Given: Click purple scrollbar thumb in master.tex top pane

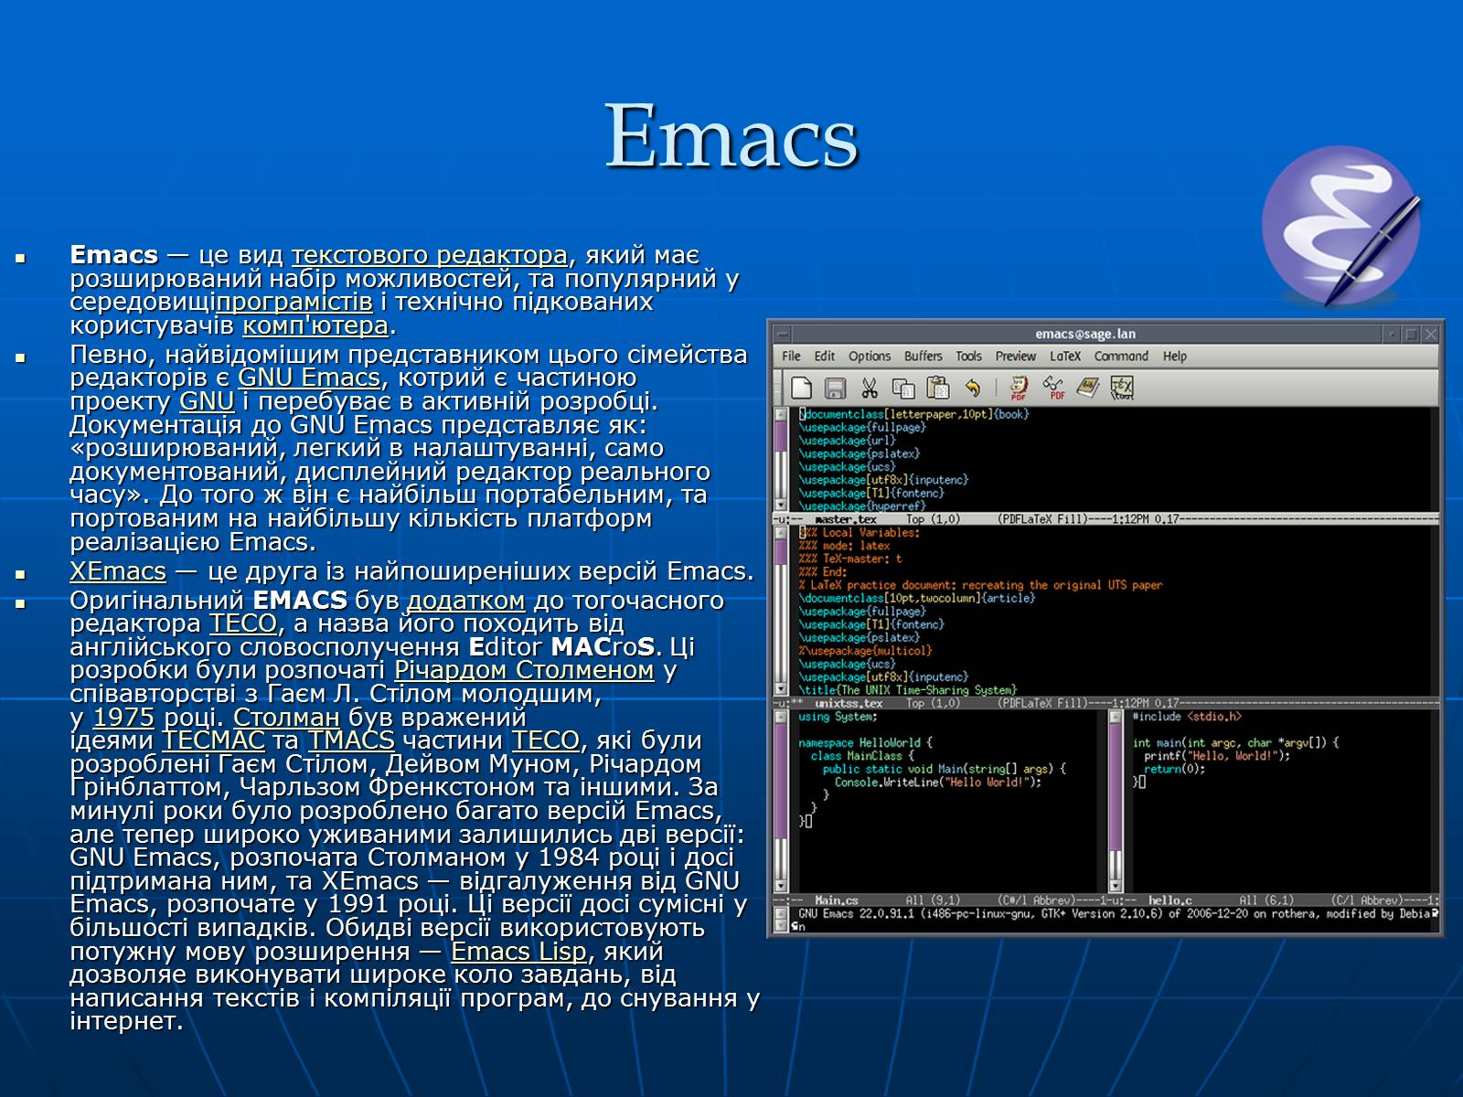Looking at the screenshot, I should coord(781,438).
